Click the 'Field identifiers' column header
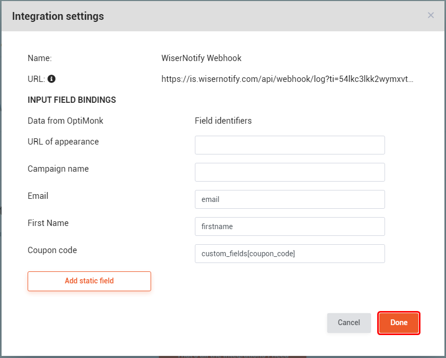446x358 pixels. pos(223,121)
